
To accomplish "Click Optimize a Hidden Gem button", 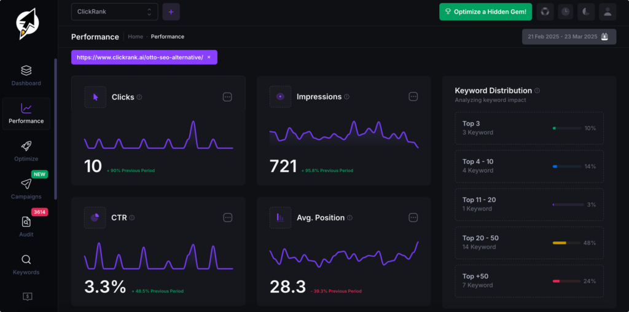I will coord(485,12).
